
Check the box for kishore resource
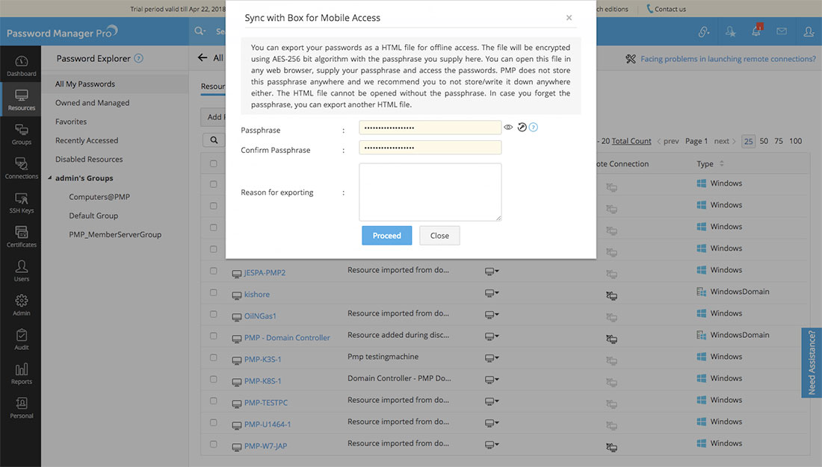tap(214, 292)
